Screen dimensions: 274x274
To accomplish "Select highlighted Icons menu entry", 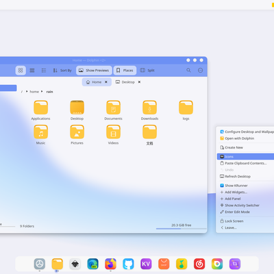I will pos(246,157).
